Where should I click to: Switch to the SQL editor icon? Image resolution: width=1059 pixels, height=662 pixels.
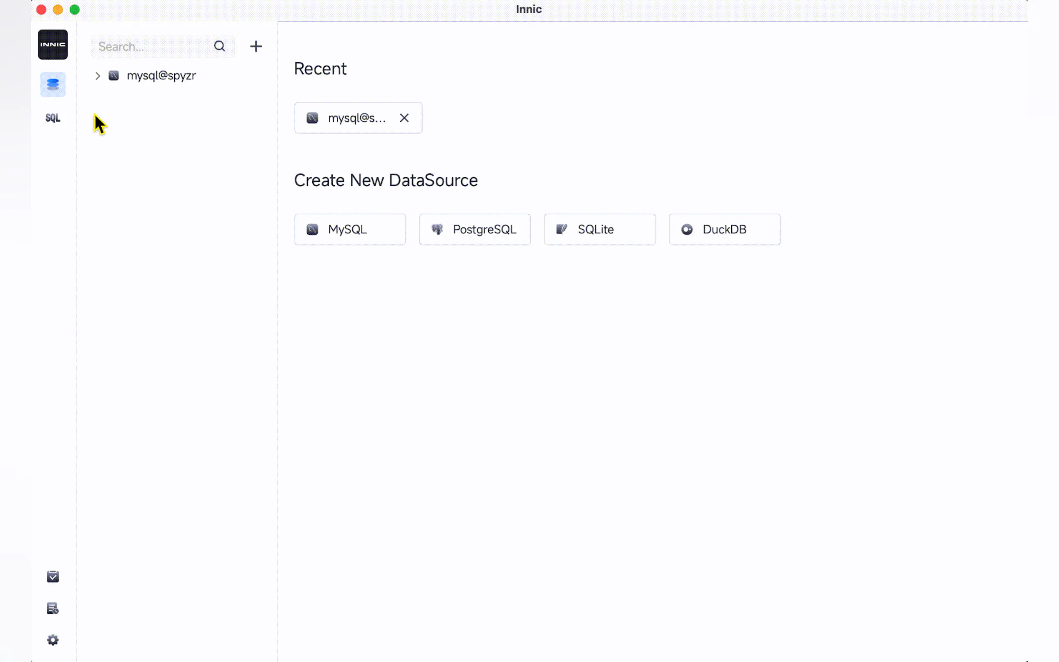[x=53, y=118]
